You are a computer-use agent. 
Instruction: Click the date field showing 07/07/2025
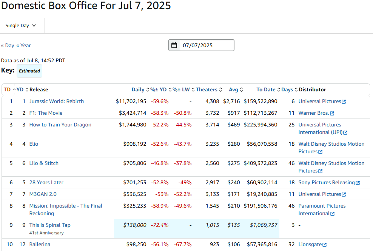coord(207,45)
